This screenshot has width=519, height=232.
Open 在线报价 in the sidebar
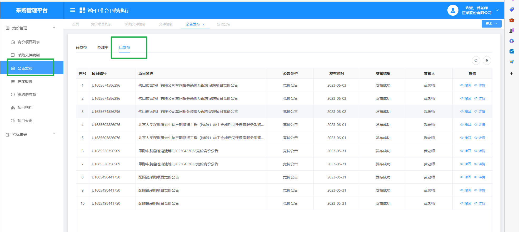[x=25, y=81]
